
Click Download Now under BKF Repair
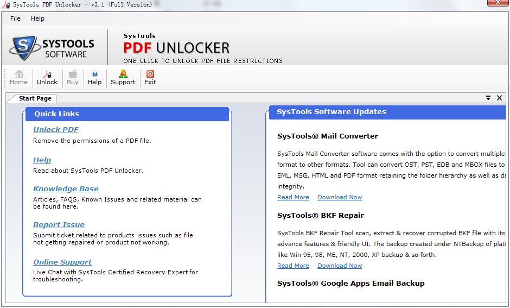(x=340, y=266)
